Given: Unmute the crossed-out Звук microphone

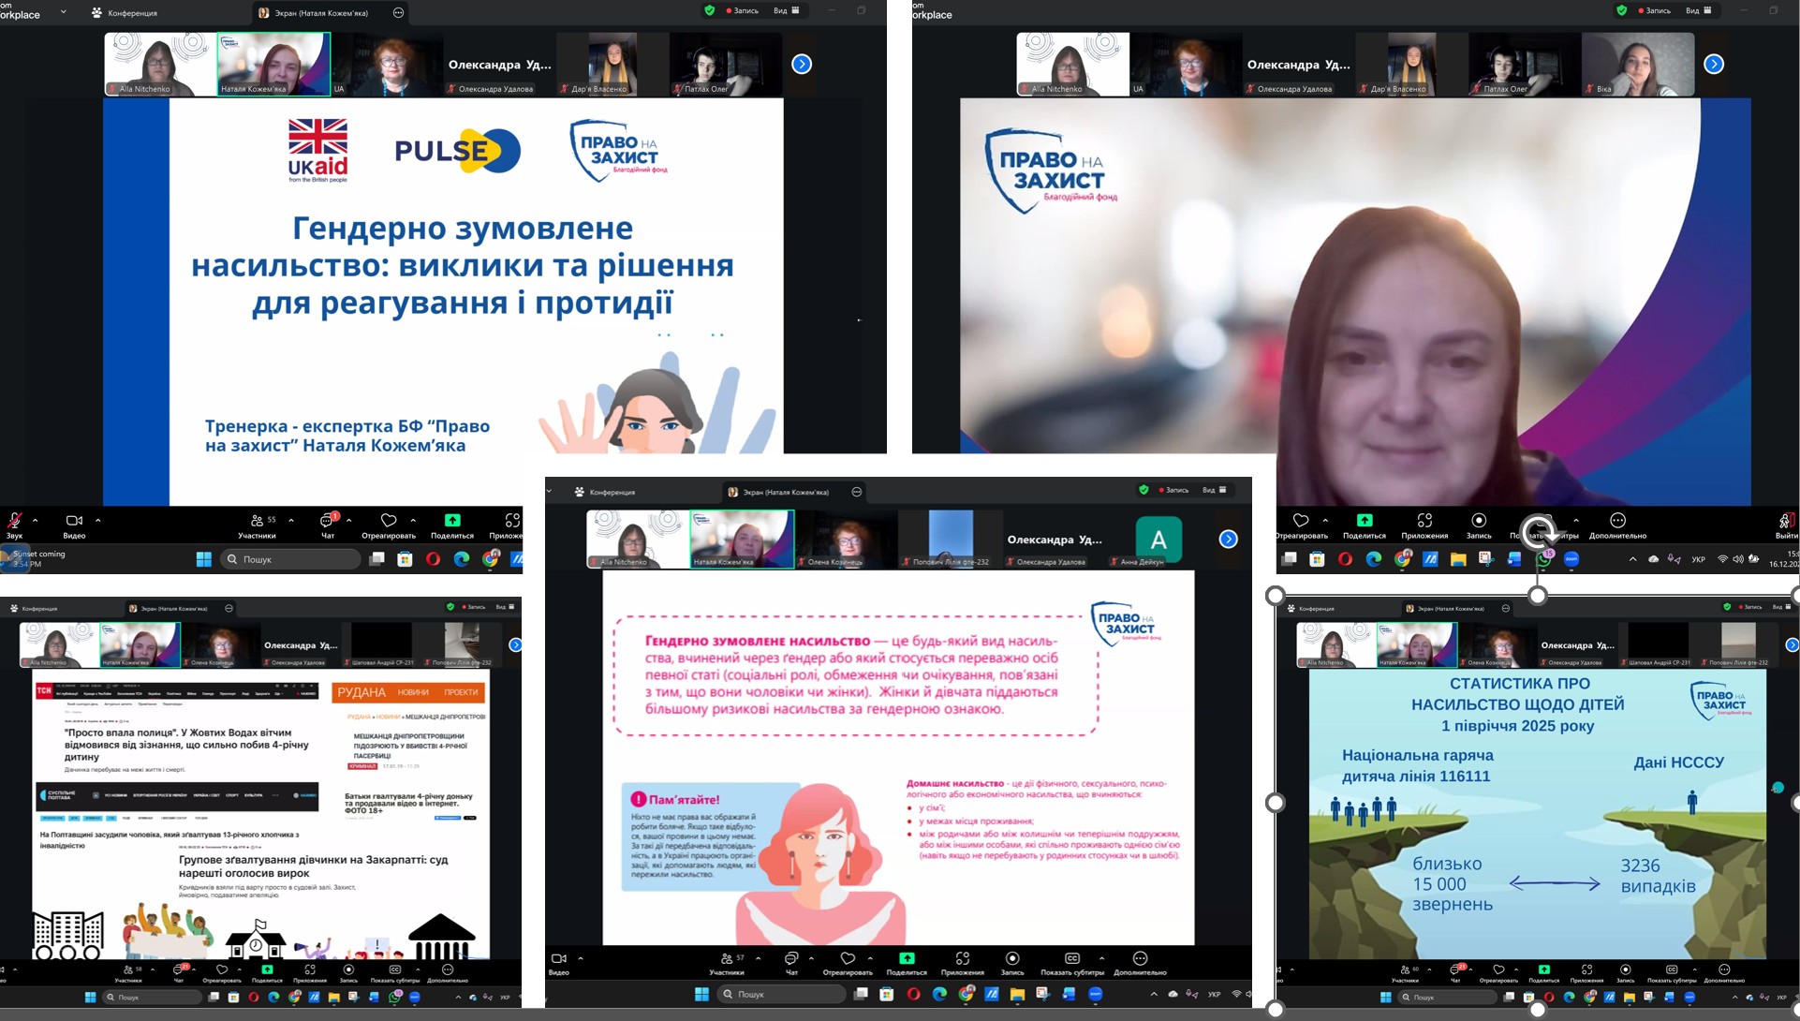Looking at the screenshot, I should (x=14, y=523).
